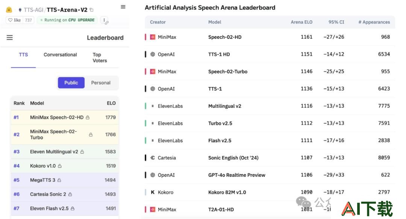The height and width of the screenshot is (219, 406).
Task: Open the three-dot space options menu
Action: [x=104, y=20]
